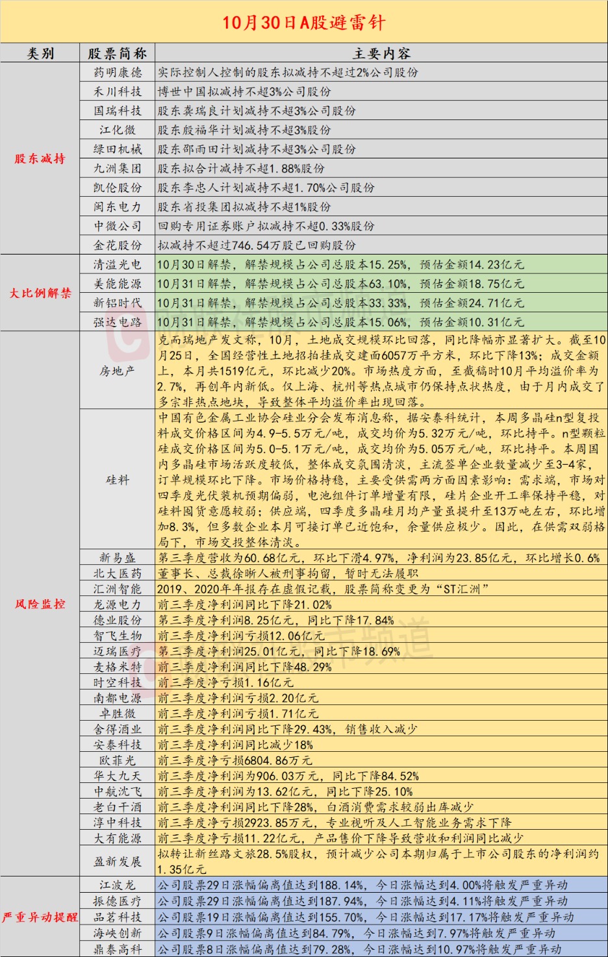Select the "类别" column header
This screenshot has height=957, width=608.
(40, 53)
